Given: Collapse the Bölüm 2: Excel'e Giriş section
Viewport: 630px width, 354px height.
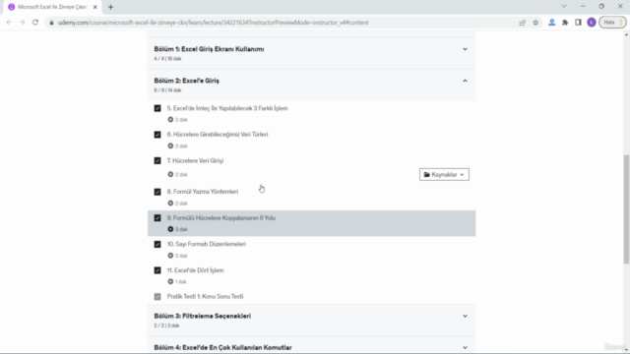Looking at the screenshot, I should click(x=311, y=86).
